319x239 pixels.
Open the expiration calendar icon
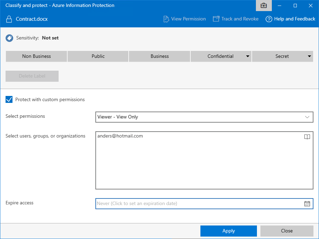307,204
